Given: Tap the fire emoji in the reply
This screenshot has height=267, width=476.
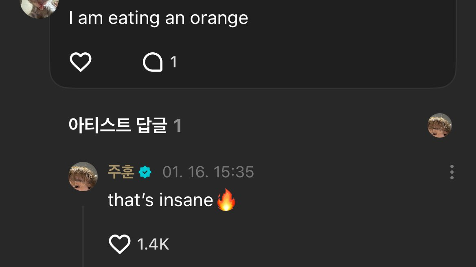Looking at the screenshot, I should (226, 200).
